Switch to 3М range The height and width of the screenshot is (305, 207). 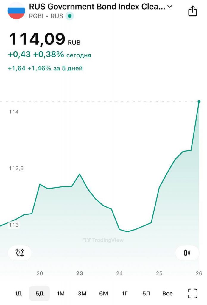(x=82, y=294)
